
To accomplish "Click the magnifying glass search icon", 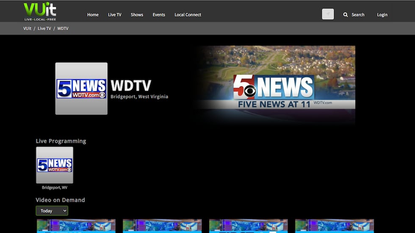I will coord(346,14).
